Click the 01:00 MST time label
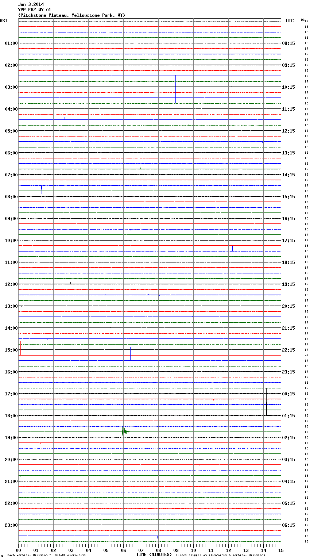310x560 pixels. click(11, 43)
